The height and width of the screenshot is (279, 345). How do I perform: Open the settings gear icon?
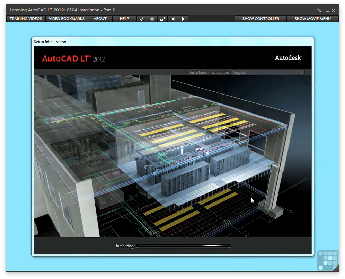click(152, 19)
